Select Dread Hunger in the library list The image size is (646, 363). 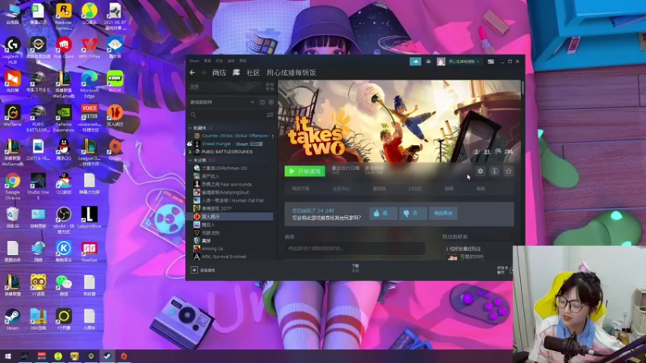[233, 144]
